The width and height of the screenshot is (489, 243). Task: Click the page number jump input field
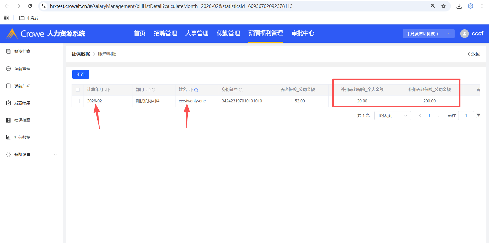(x=466, y=116)
